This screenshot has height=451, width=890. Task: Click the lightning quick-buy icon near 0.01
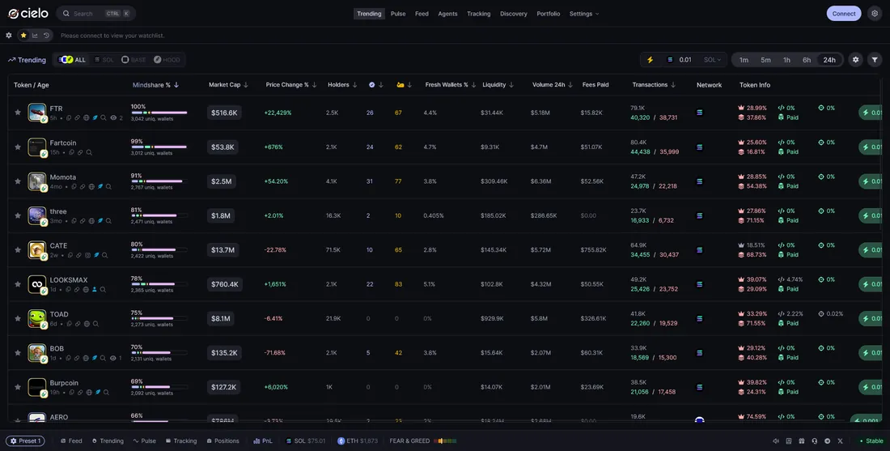[x=650, y=60]
